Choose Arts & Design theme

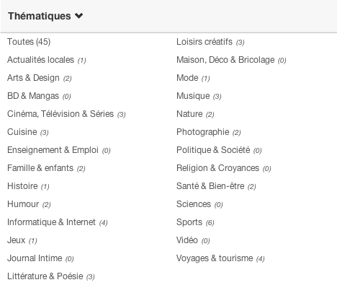click(x=33, y=78)
